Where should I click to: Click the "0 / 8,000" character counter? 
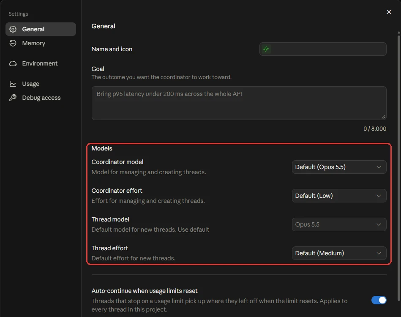(375, 128)
